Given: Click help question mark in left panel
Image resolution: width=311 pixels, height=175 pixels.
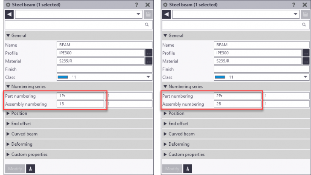Looking at the screenshot, I should [136, 5].
